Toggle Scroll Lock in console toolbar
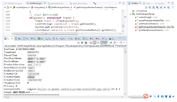Image resolution: width=177 pixels, height=102 pixels. 95,43
